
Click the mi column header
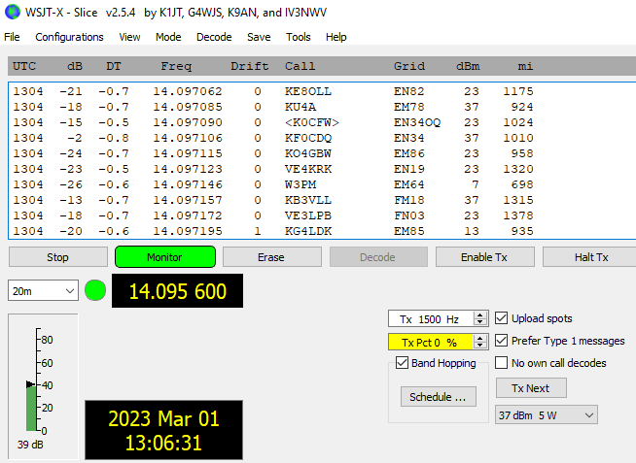(x=525, y=66)
